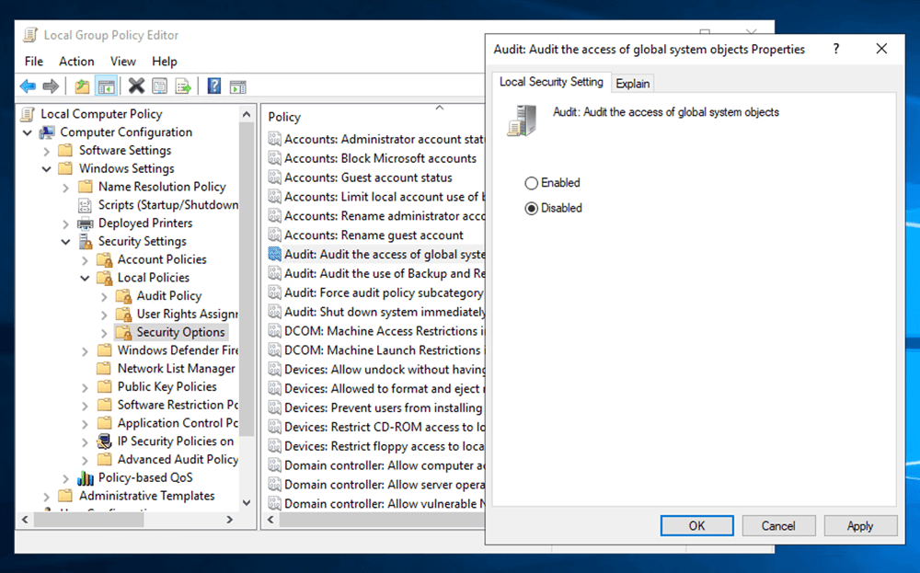Click the blue Help question mark icon
The image size is (920, 573).
213,86
